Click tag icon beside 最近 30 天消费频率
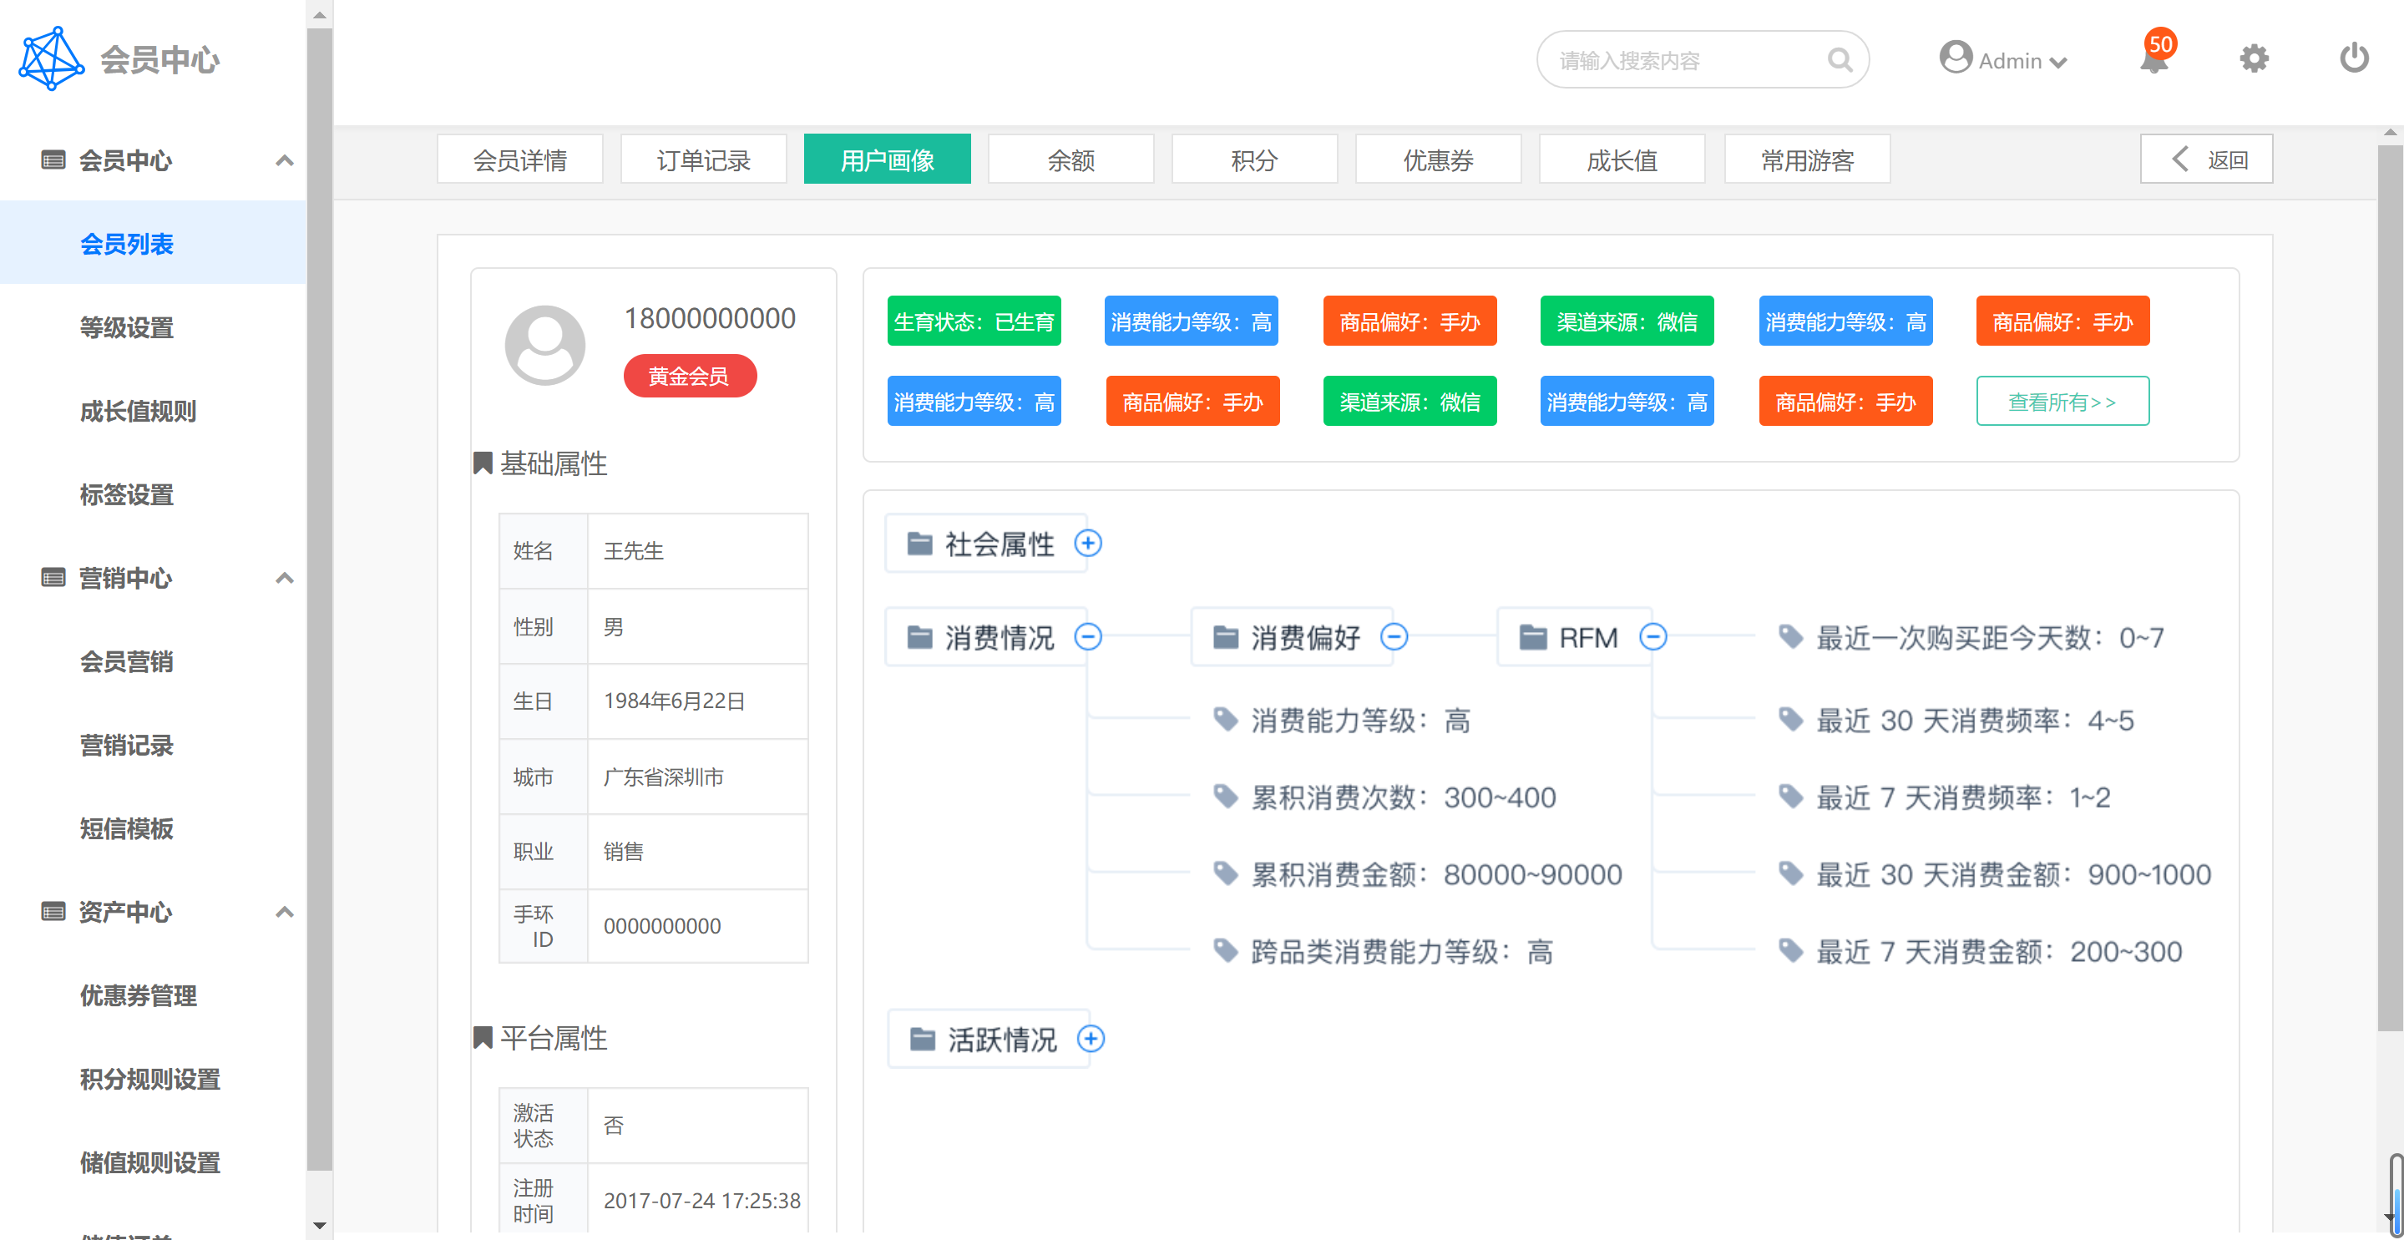This screenshot has height=1240, width=2404. pos(1790,720)
